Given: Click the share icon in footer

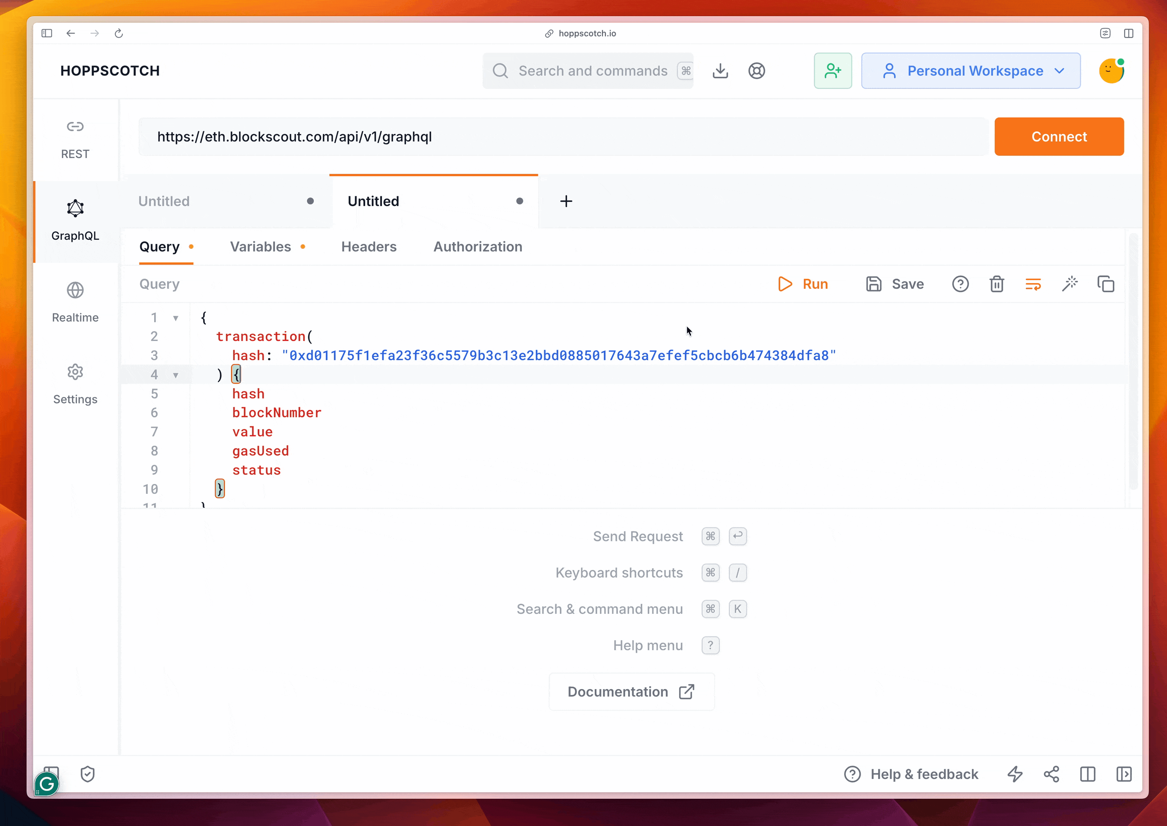Looking at the screenshot, I should click(x=1051, y=774).
